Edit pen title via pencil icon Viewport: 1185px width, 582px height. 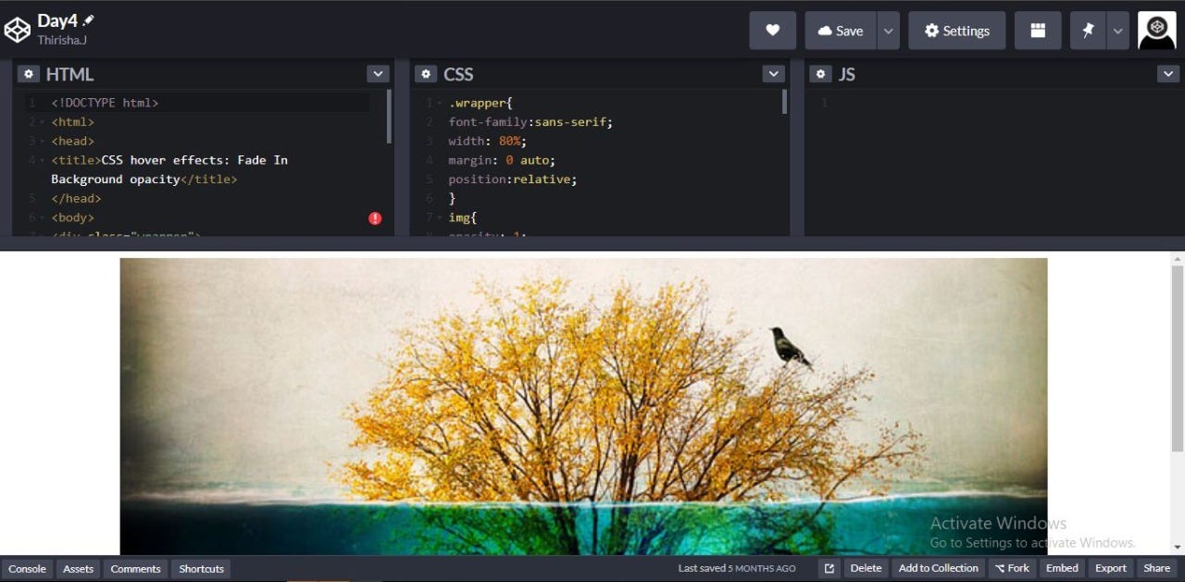89,20
